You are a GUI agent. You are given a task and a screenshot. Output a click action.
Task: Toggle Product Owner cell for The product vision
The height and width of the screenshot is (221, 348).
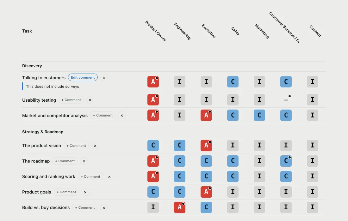click(153, 146)
